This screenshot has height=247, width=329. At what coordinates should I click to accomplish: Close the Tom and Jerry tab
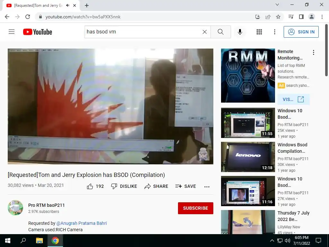[x=75, y=5]
